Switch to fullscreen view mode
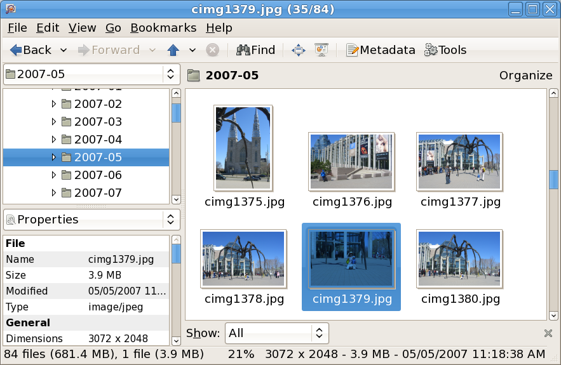The image size is (561, 365). pos(298,50)
